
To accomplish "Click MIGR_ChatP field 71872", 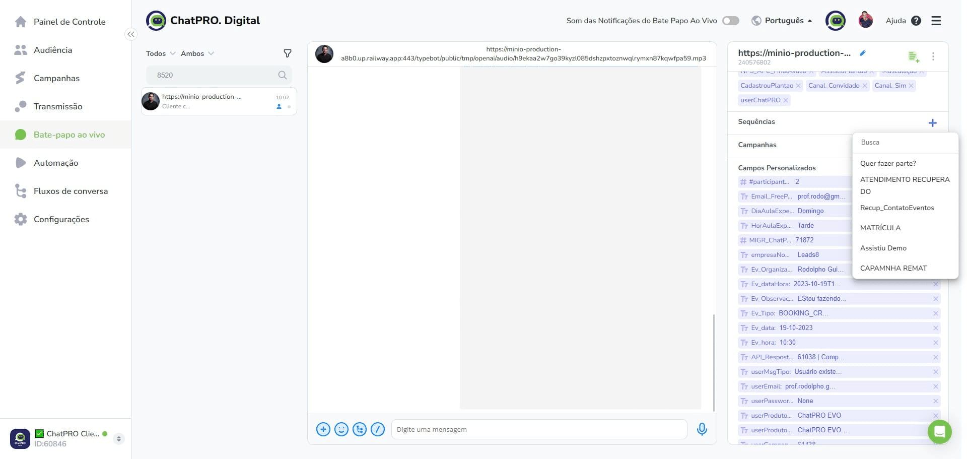I will 804,240.
